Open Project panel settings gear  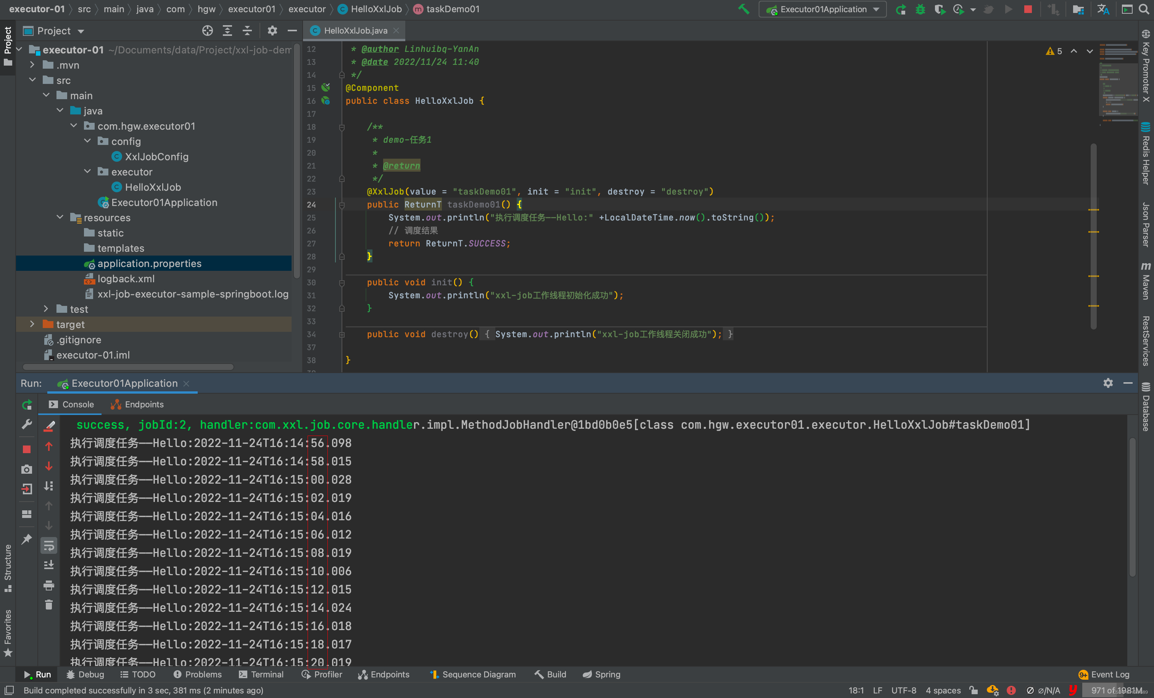[x=272, y=31]
